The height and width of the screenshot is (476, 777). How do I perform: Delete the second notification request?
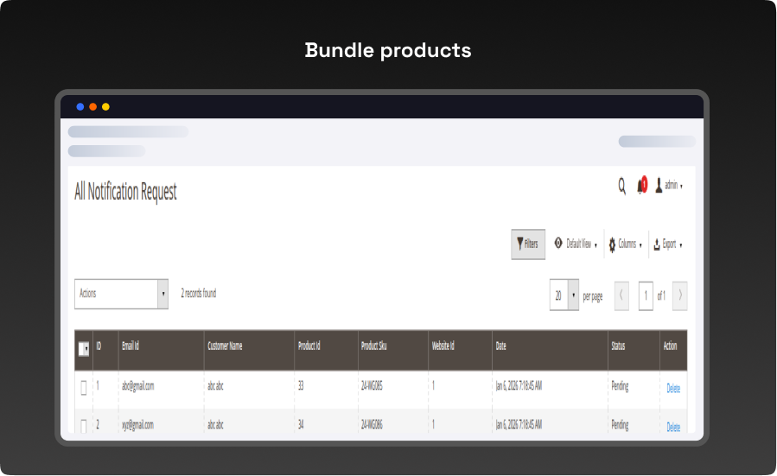tap(672, 427)
